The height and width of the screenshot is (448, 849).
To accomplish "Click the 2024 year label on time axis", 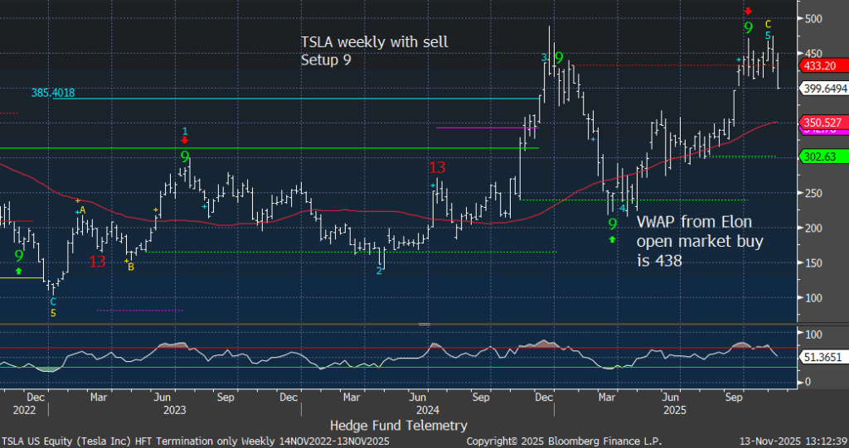I will 429,409.
